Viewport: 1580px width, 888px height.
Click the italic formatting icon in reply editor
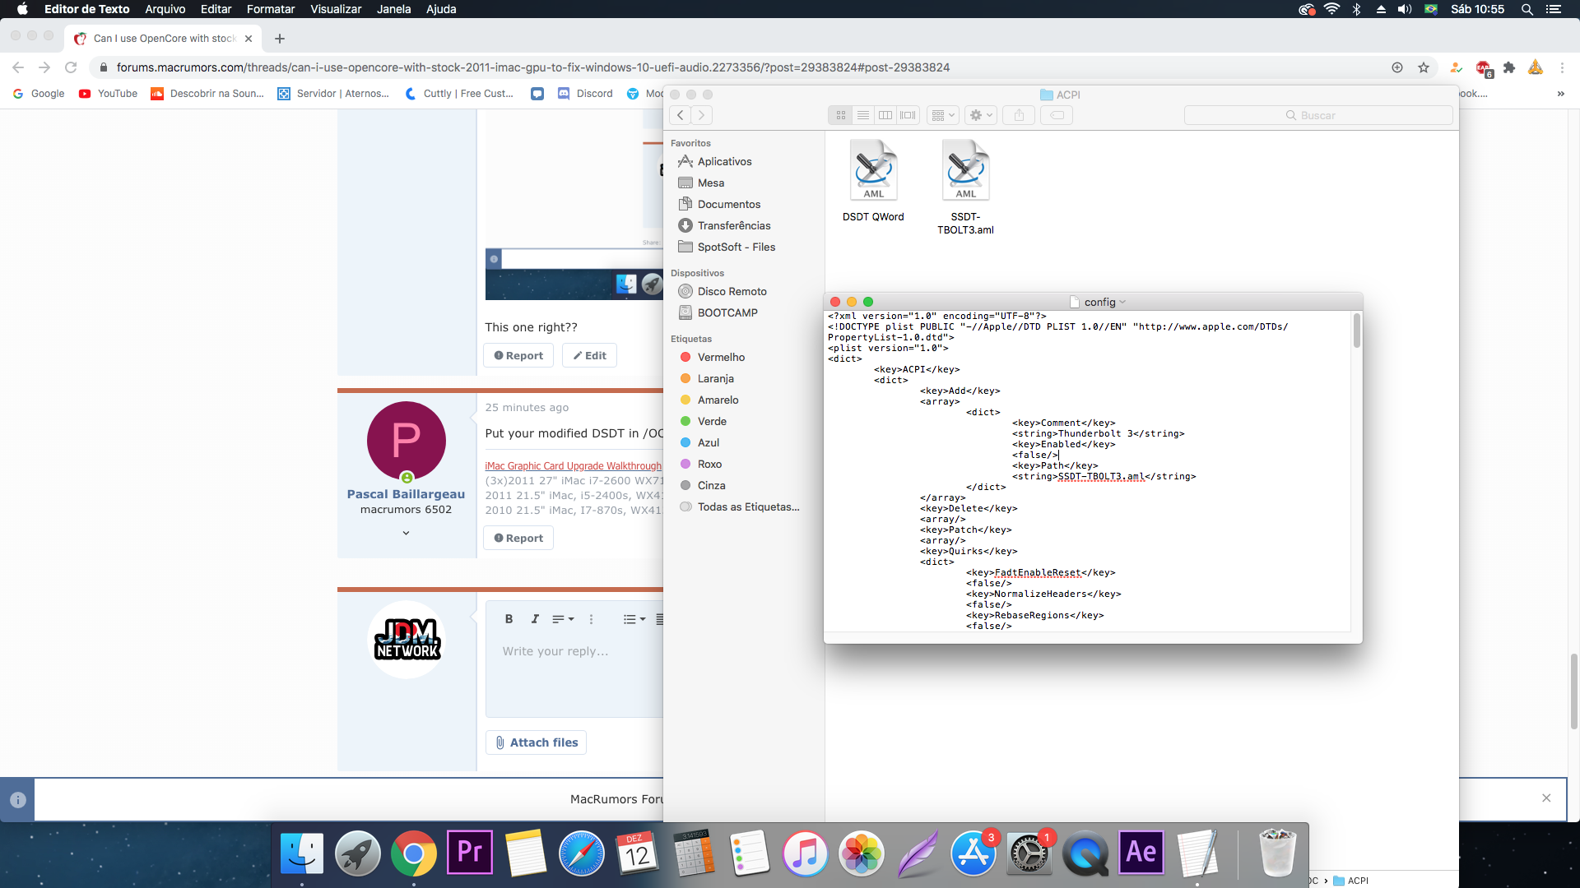[x=535, y=619]
